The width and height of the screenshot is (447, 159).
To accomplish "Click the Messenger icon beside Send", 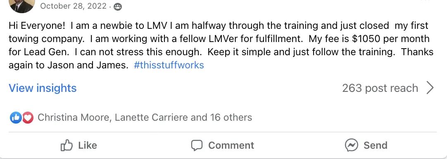I will pyautogui.click(x=351, y=145).
